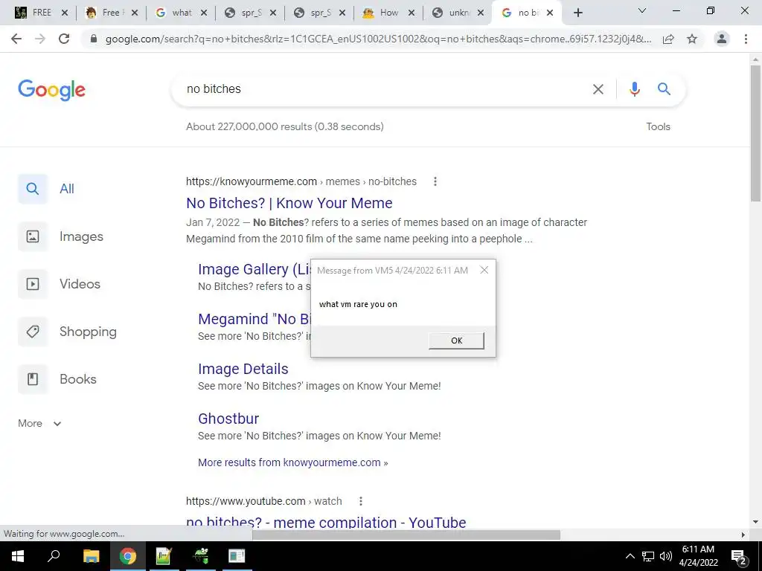
Task: Open the green notepad taskbar app
Action: [x=164, y=556]
